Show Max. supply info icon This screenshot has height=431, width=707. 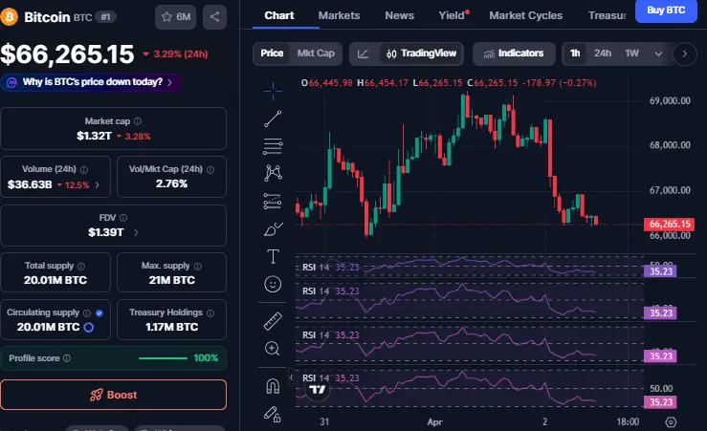(197, 266)
